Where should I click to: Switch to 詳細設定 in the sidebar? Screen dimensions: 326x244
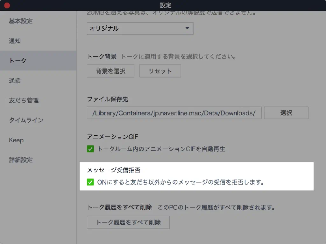(21, 160)
